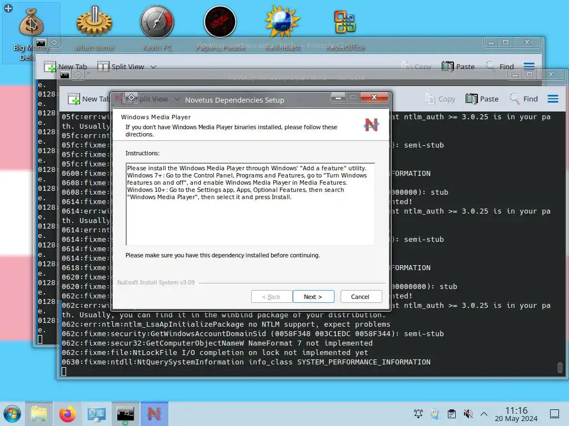
Task: Click the terminal window icon on front Konsole title bar
Action: tap(64, 75)
